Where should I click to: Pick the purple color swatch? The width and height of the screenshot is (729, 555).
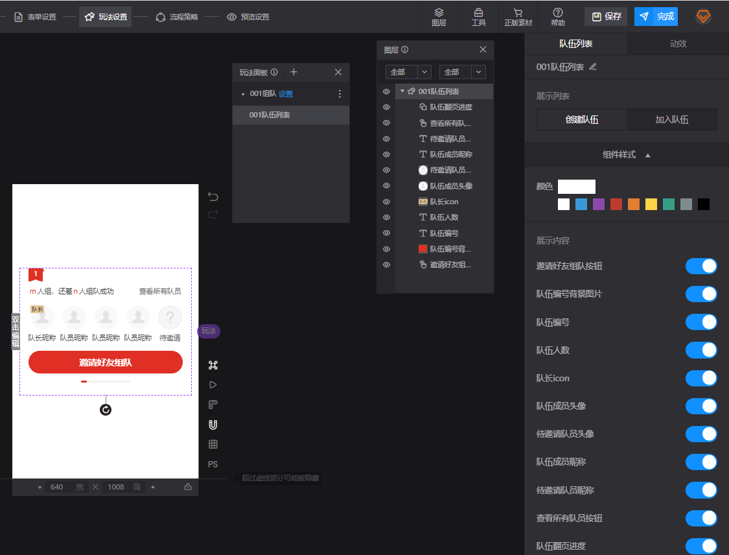coord(599,204)
